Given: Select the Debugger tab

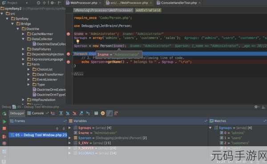Looking at the screenshot, I should [17, 113].
